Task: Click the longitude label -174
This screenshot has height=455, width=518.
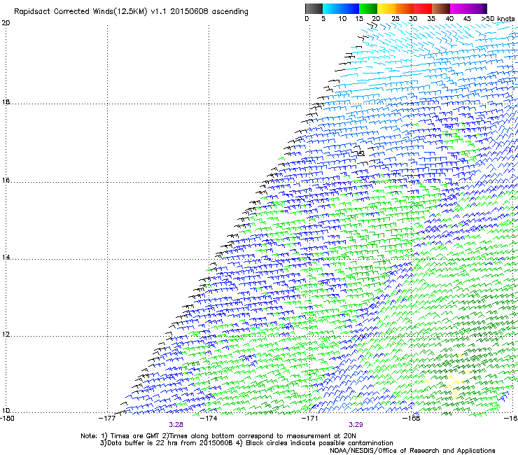Action: coord(209,419)
